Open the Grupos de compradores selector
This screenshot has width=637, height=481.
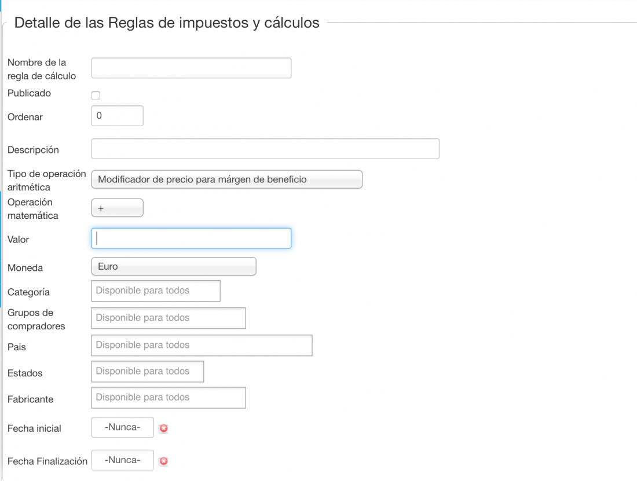coord(169,318)
